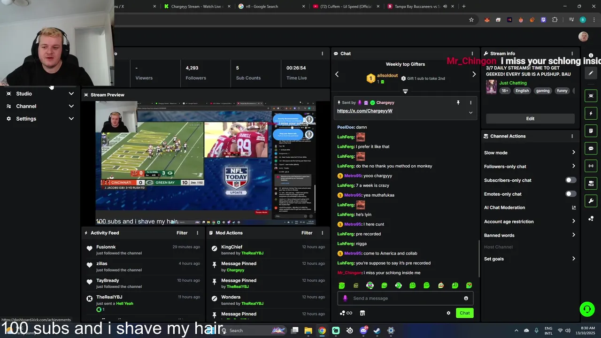
Task: Select the Just Chatting category label
Action: click(513, 83)
